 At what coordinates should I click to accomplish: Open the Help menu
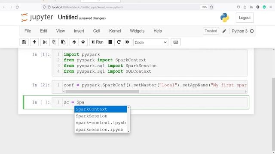point(158,31)
